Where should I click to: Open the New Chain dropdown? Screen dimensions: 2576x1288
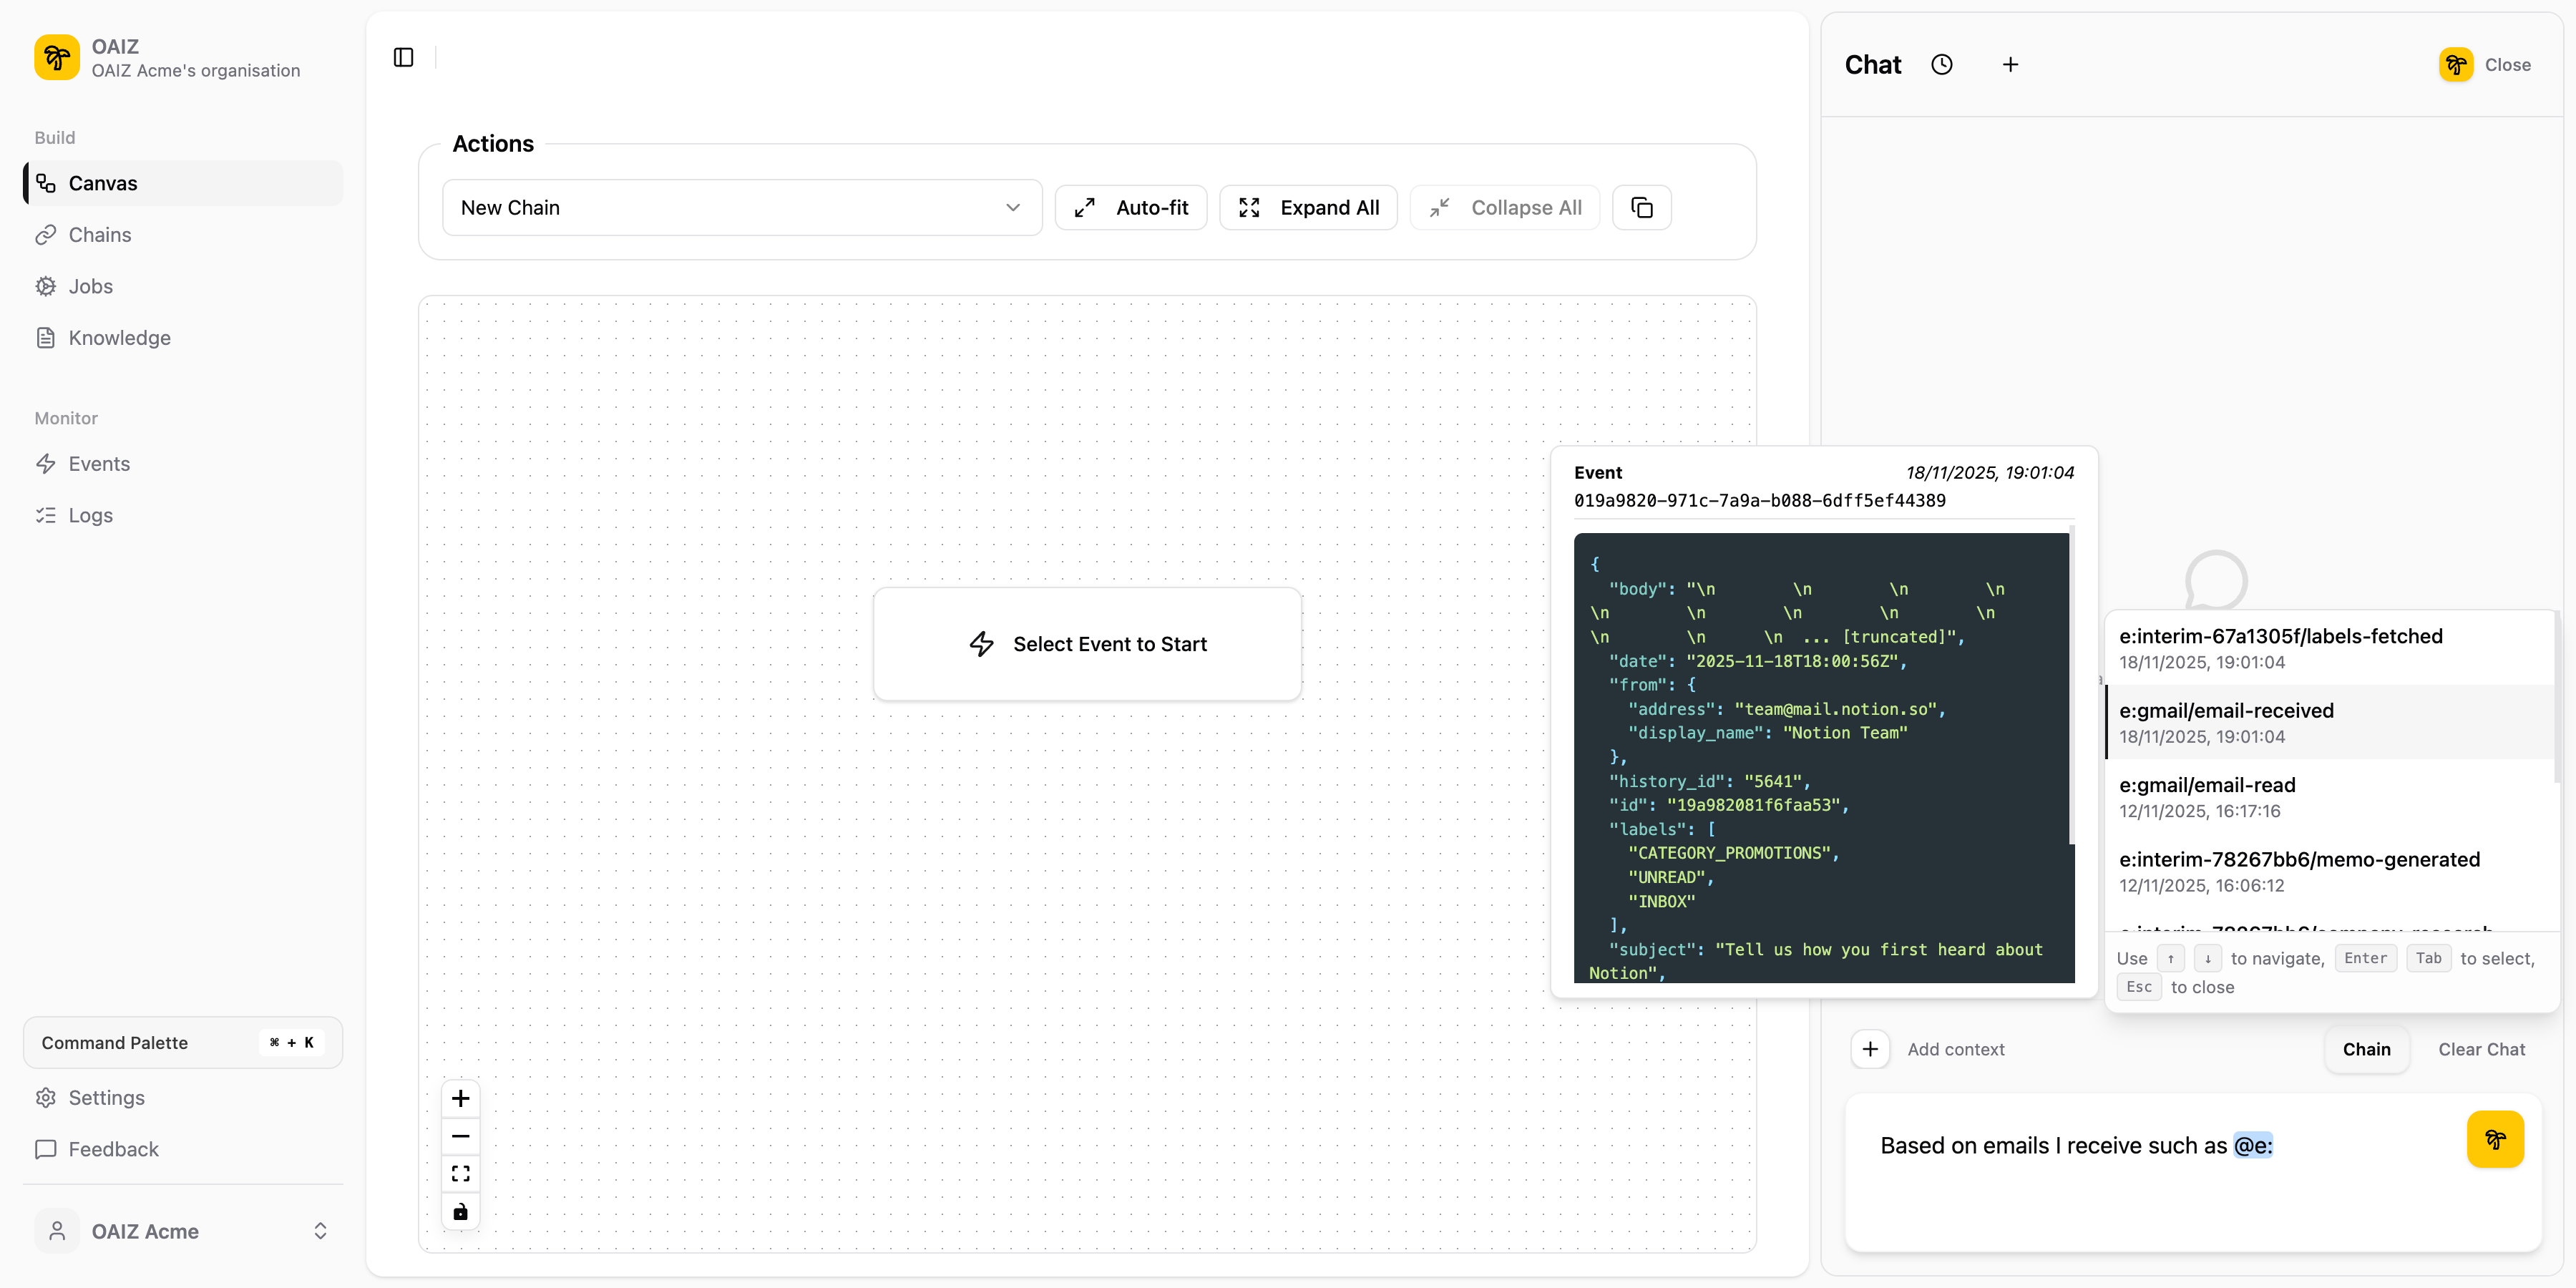pos(741,207)
